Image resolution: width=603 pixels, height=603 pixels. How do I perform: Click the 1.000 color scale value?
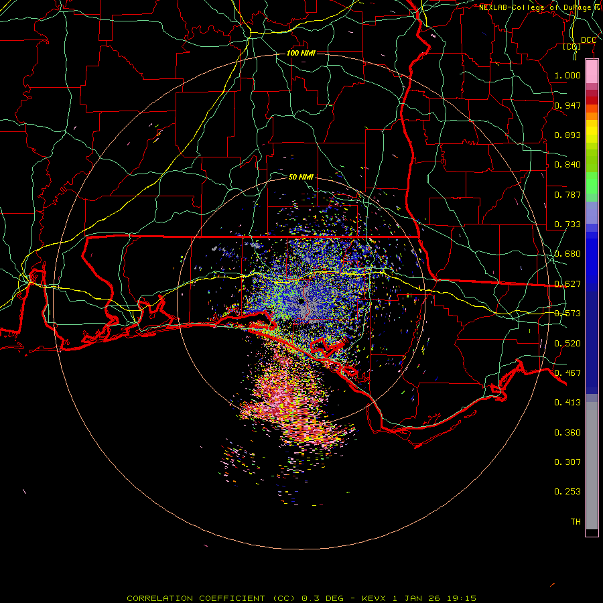click(x=567, y=75)
